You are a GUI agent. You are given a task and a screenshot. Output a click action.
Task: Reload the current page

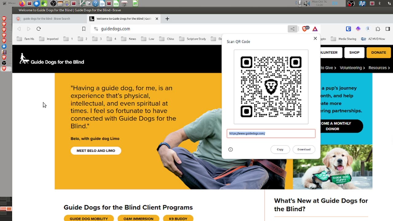pos(39,29)
